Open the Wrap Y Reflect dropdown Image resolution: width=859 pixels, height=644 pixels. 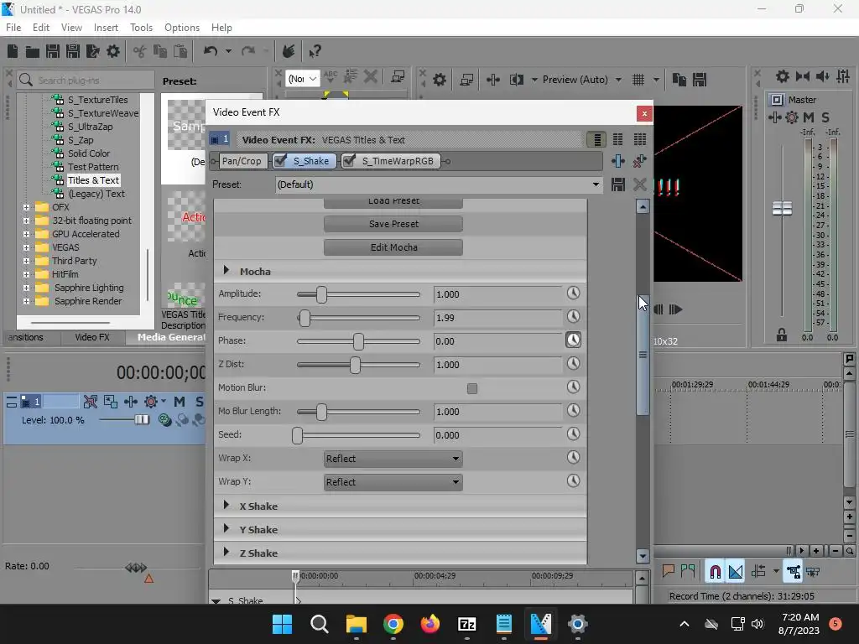click(393, 482)
